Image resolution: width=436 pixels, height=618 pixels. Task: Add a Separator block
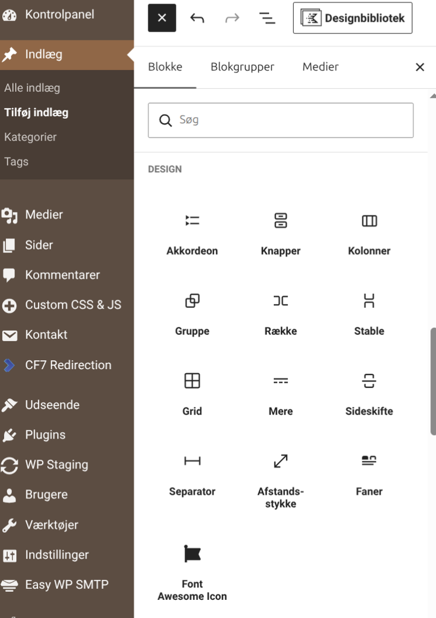tap(192, 474)
